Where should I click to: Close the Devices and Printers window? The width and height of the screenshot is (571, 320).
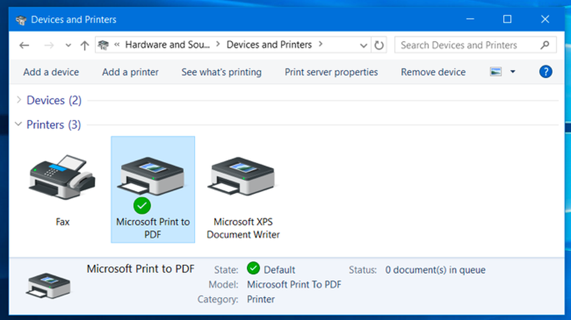click(x=545, y=19)
